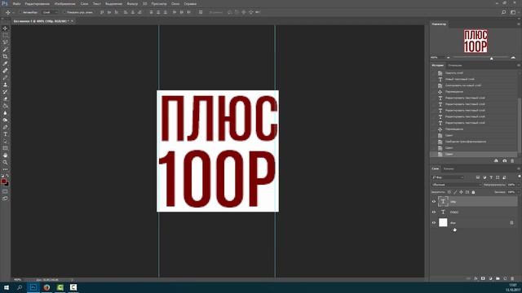
Task: Click the background color swatch
Action: point(7,184)
